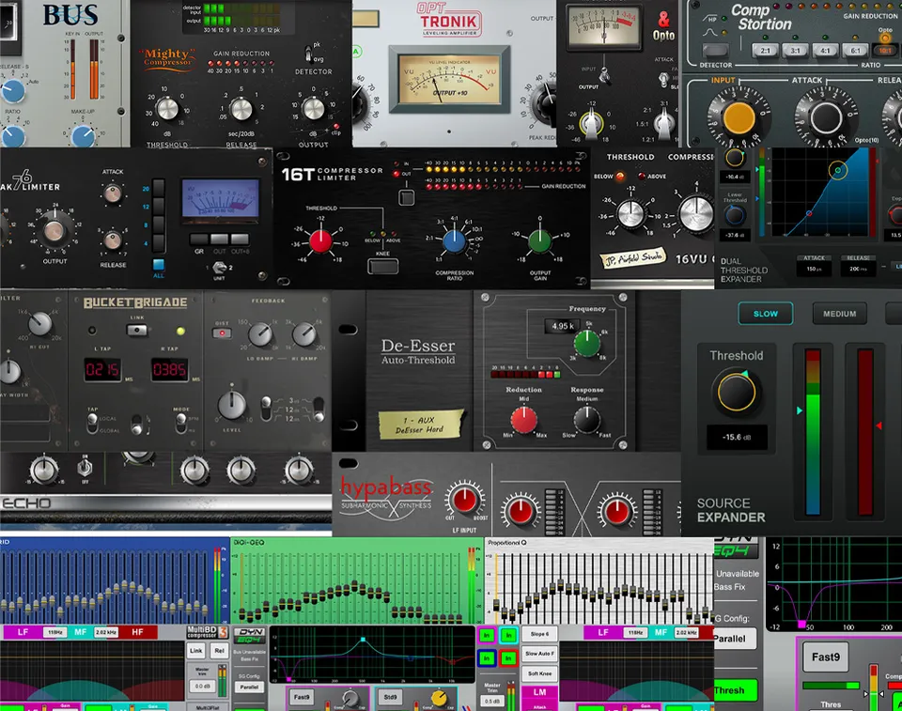
Task: Click the blue ALL ratio button on 76 Limiter
Action: tap(158, 265)
